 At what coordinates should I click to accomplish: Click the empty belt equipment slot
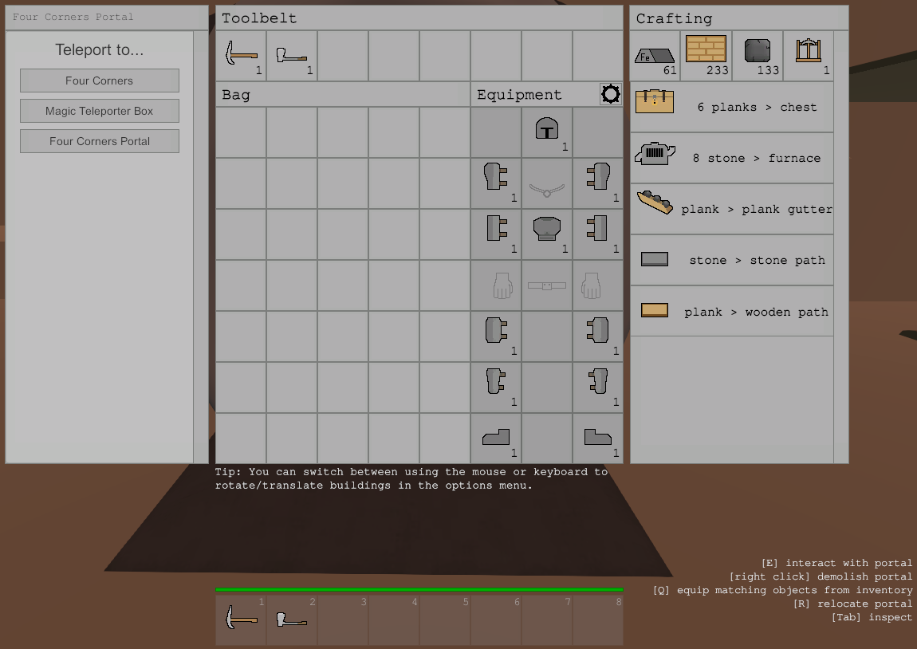[547, 285]
